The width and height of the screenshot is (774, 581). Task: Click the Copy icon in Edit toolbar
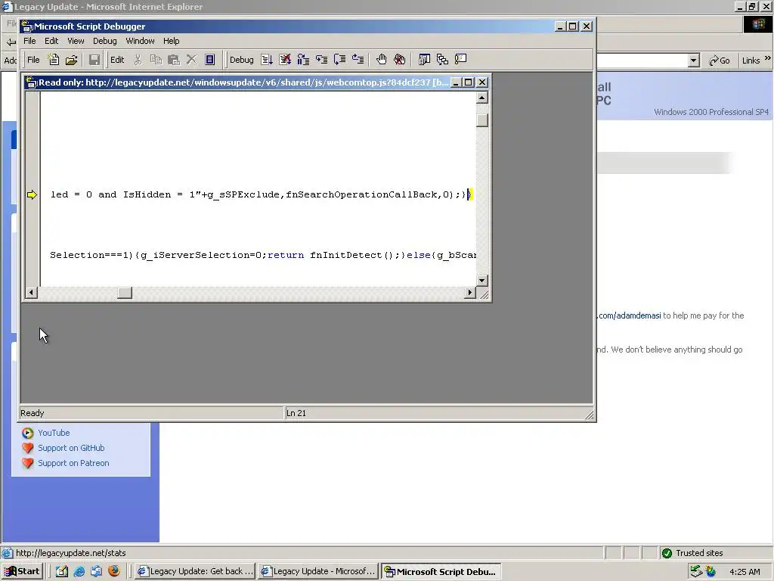coord(156,60)
